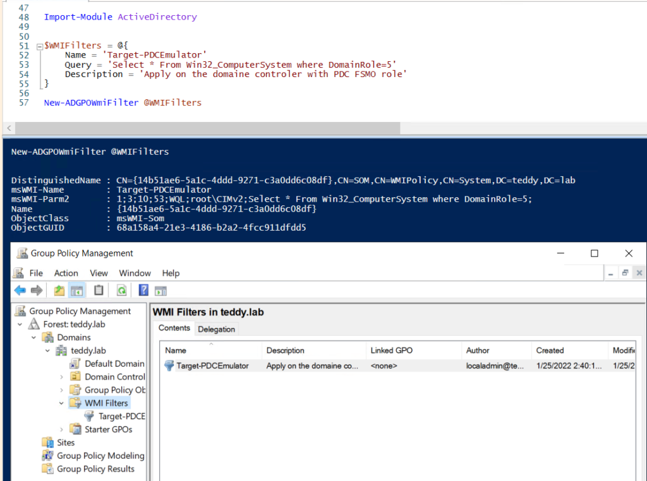Click line 57 New-ADGPOWmiFilter in the editor
The image size is (647, 481).
(91, 102)
